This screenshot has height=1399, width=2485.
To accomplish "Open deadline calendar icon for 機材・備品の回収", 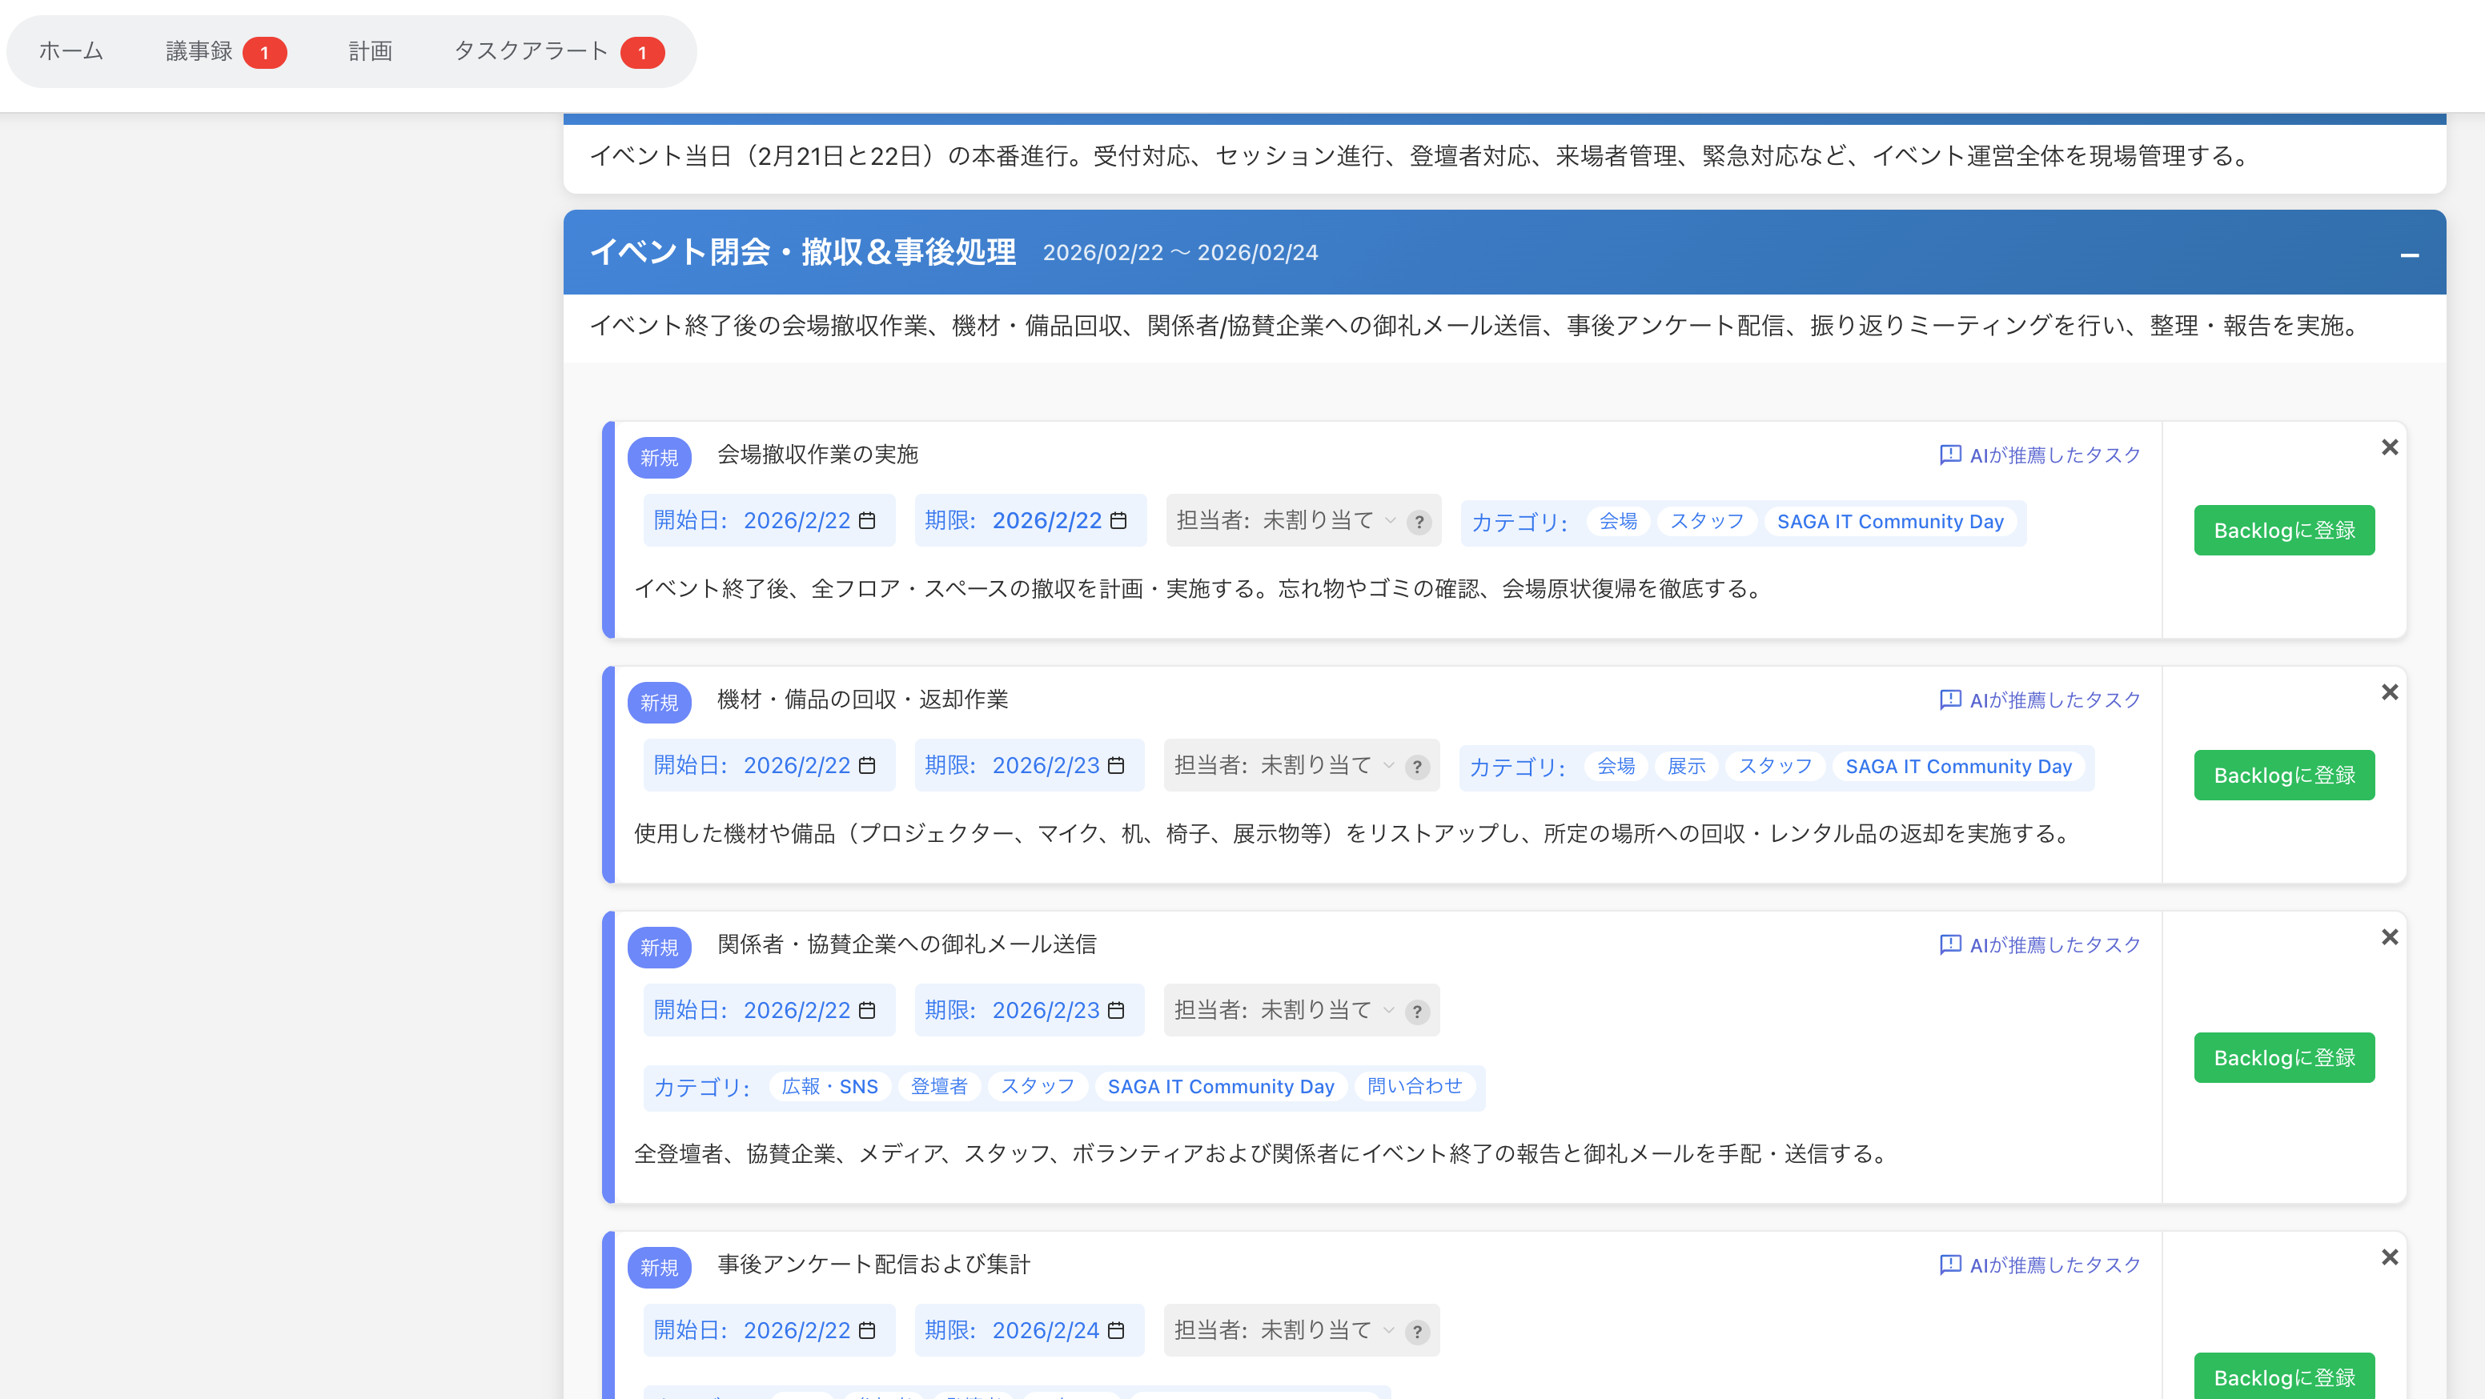I will pos(1116,766).
